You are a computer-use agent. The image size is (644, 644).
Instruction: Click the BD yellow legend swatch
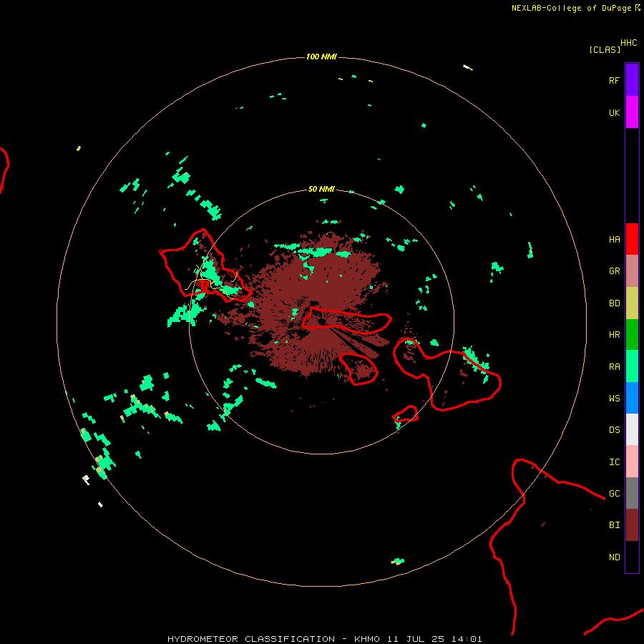632,303
